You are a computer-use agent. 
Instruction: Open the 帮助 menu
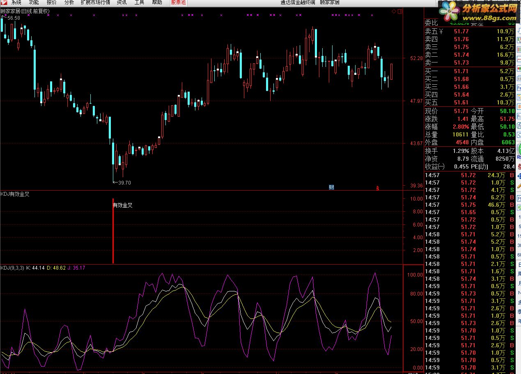pos(157,2)
